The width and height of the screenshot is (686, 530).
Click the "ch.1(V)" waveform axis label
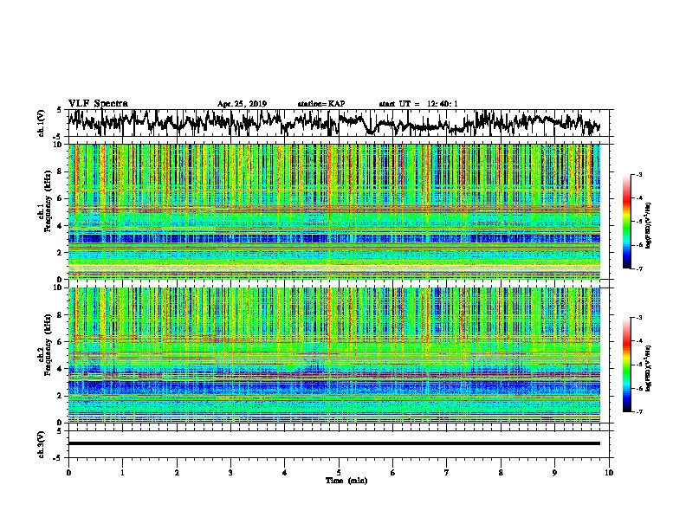coord(42,123)
